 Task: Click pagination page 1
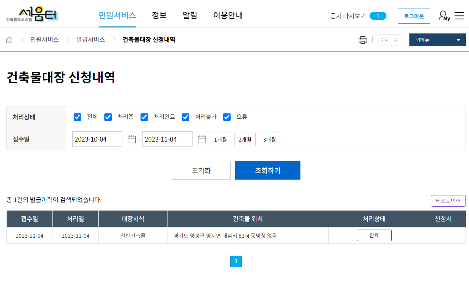click(236, 261)
